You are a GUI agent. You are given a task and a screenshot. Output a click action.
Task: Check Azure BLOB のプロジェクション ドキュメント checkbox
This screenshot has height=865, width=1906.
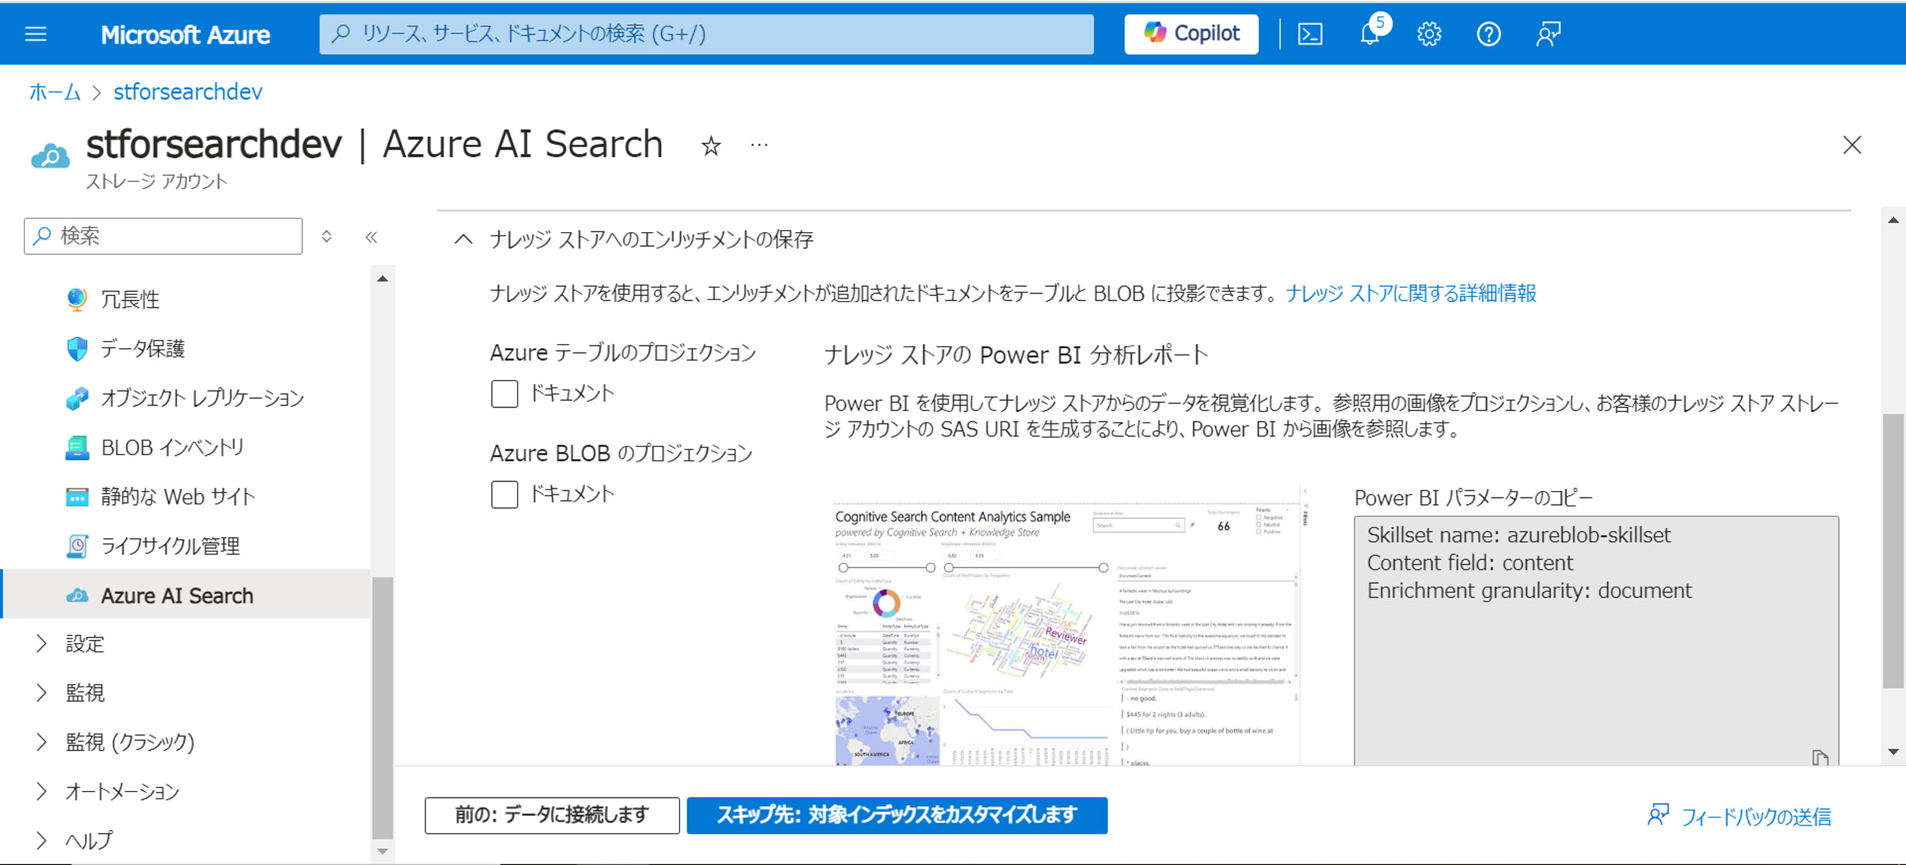[504, 494]
